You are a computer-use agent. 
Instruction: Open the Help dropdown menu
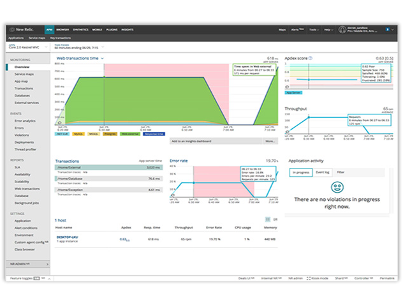tap(328, 29)
